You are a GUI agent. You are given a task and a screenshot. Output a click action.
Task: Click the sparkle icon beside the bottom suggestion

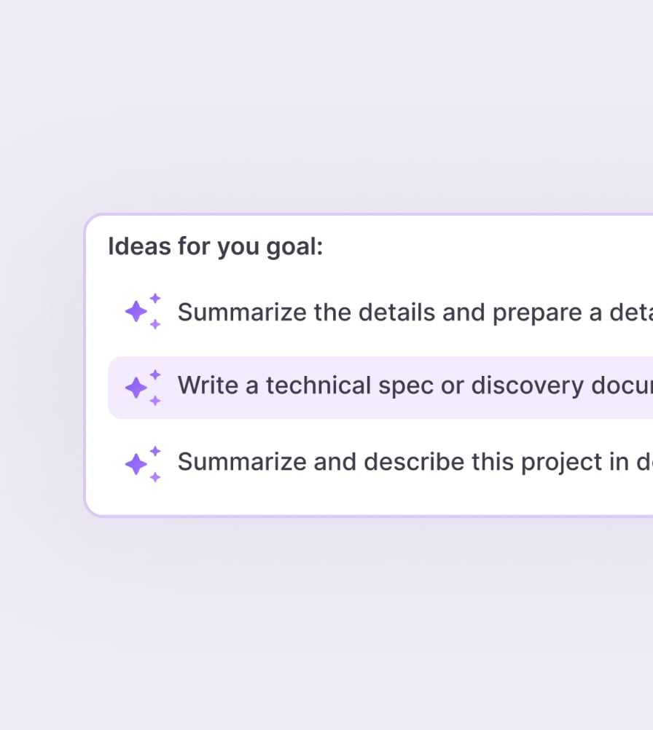click(142, 461)
